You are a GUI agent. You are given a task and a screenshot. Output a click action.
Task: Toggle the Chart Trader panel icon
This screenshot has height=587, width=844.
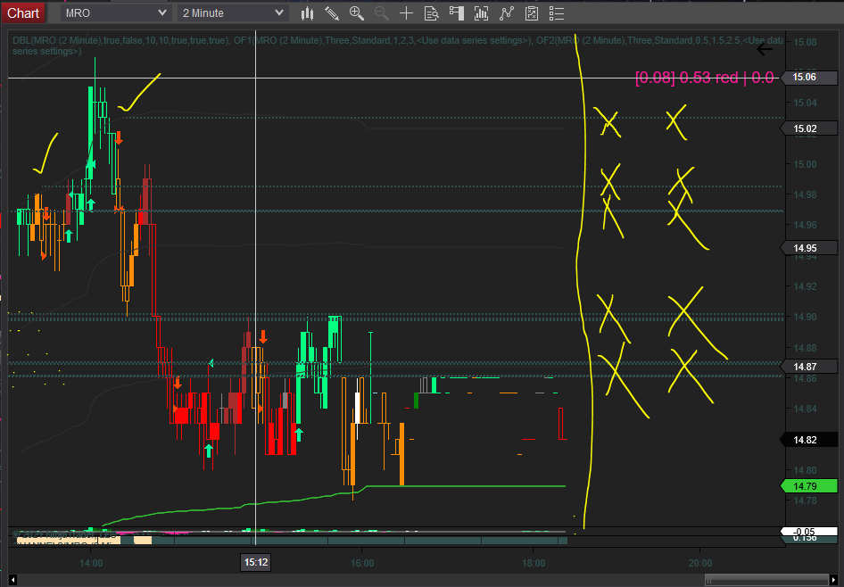(457, 13)
